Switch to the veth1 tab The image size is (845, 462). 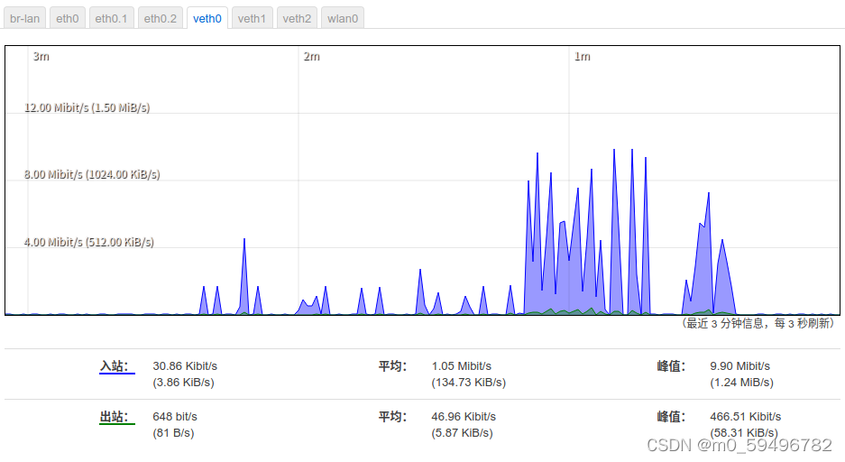click(252, 18)
